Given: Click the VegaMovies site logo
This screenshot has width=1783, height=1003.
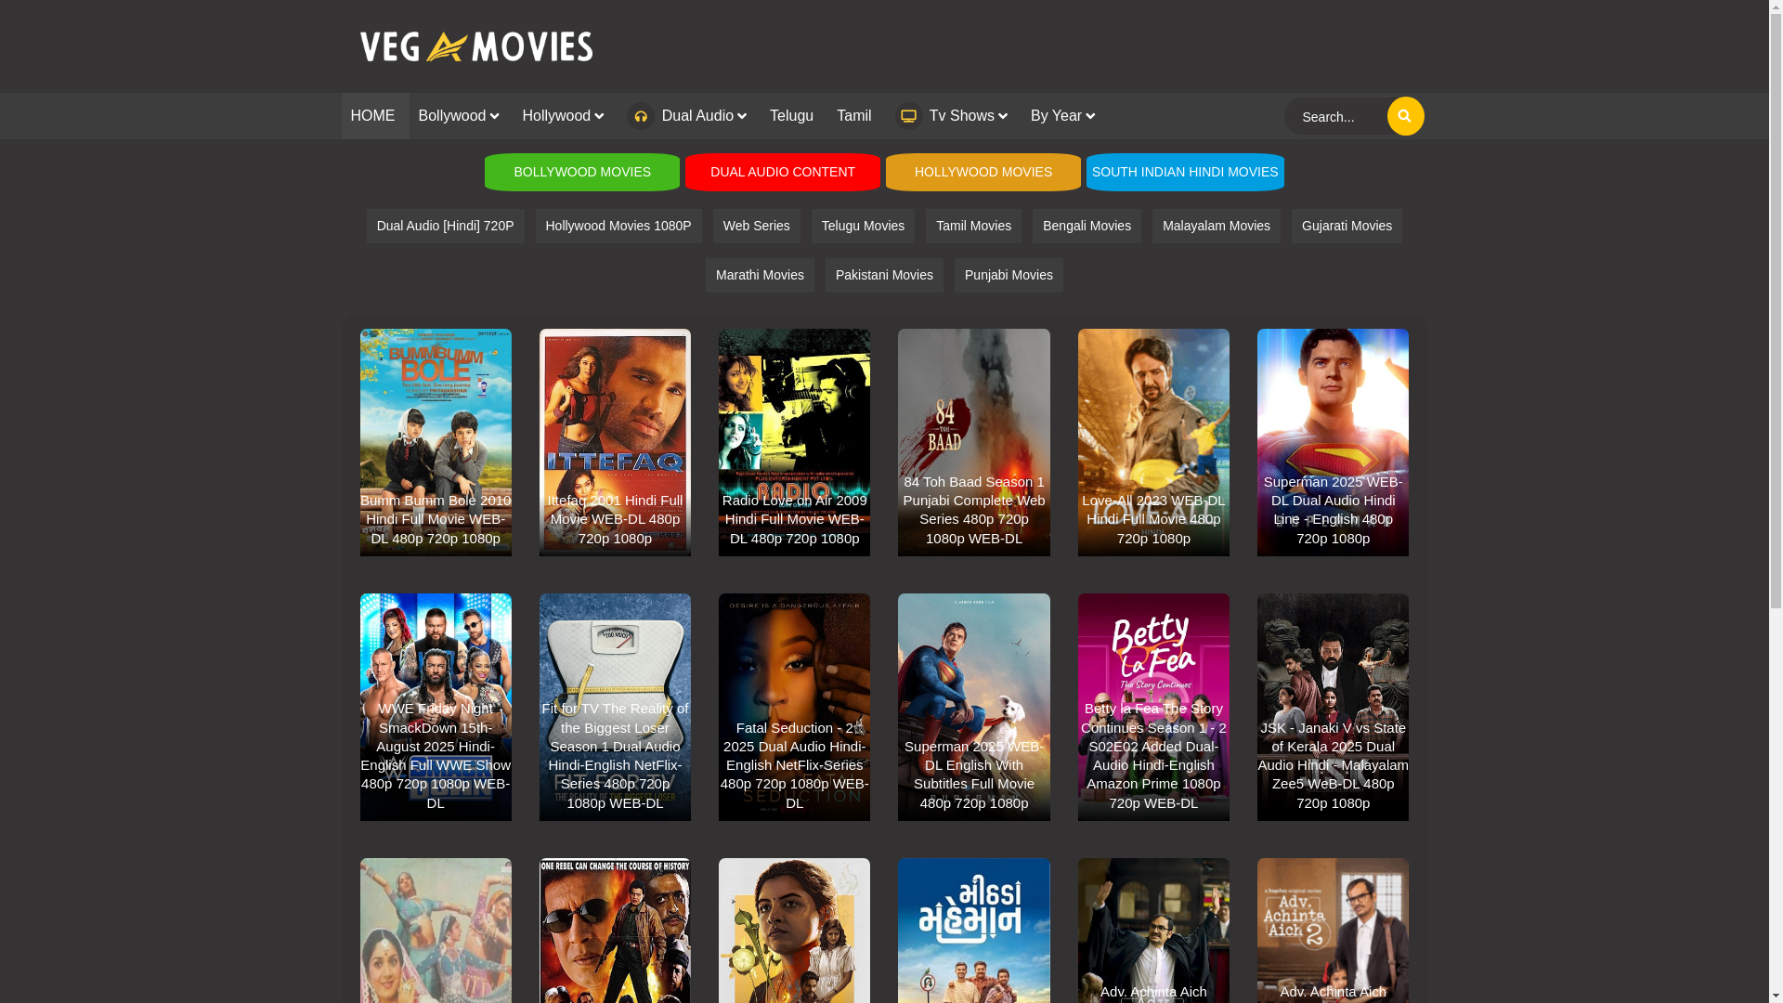Looking at the screenshot, I should (x=475, y=46).
